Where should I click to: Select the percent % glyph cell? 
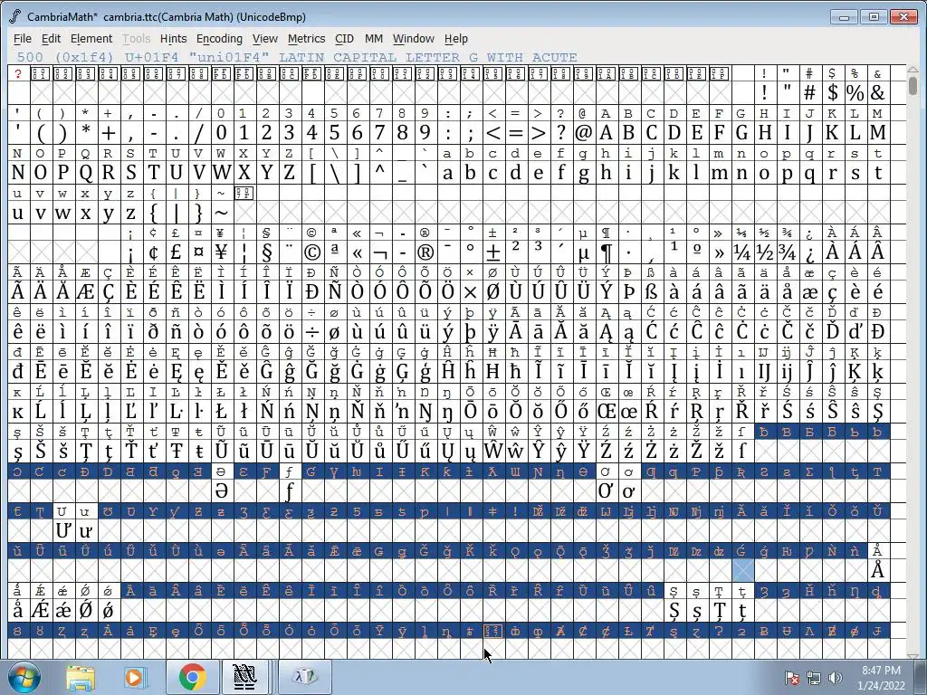[x=855, y=93]
